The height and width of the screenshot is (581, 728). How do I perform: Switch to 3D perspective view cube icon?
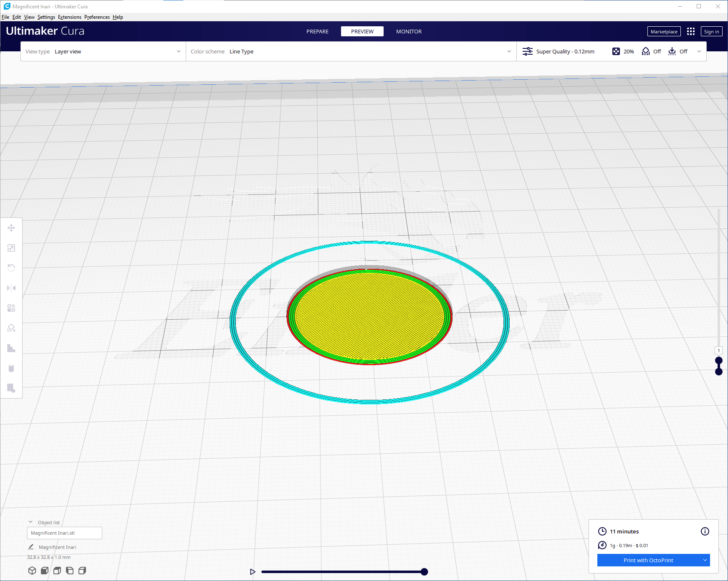[x=32, y=571]
